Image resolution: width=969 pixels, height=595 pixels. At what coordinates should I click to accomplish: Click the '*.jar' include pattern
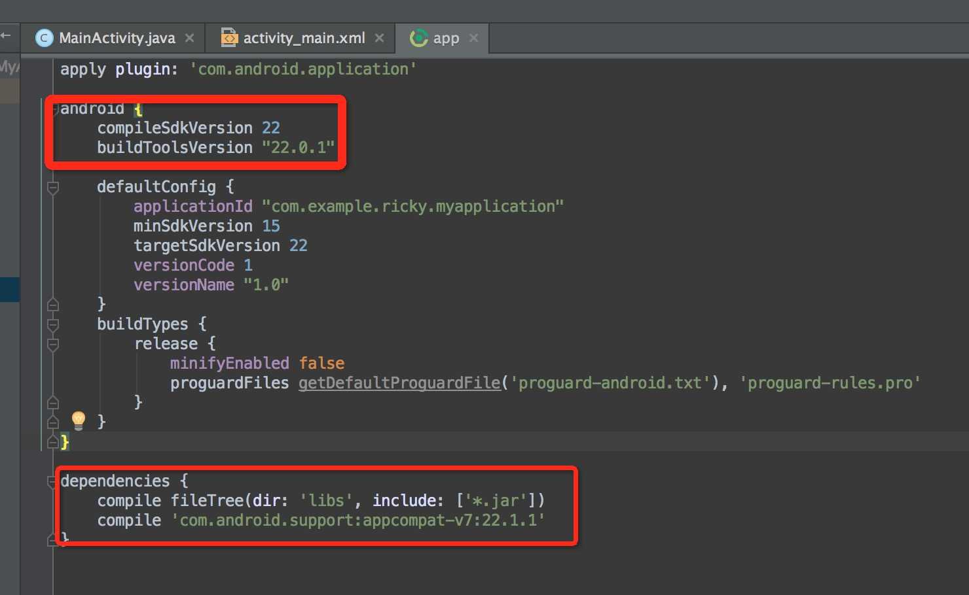point(495,500)
